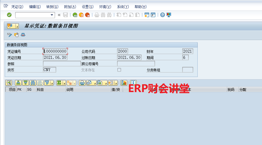Open the ALV graphic chart icon

pos(124,83)
